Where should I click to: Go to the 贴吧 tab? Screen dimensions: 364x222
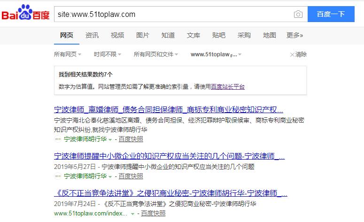219,35
